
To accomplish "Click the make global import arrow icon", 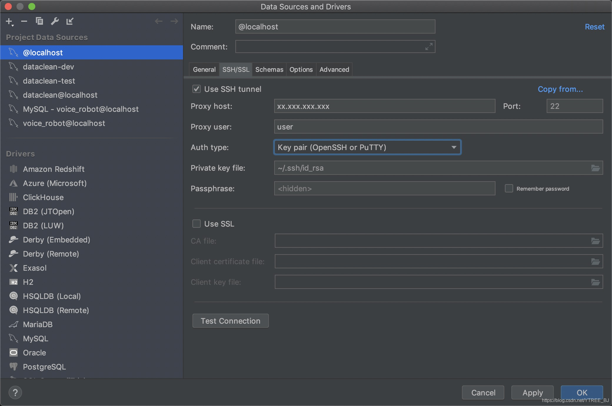I will (x=70, y=21).
